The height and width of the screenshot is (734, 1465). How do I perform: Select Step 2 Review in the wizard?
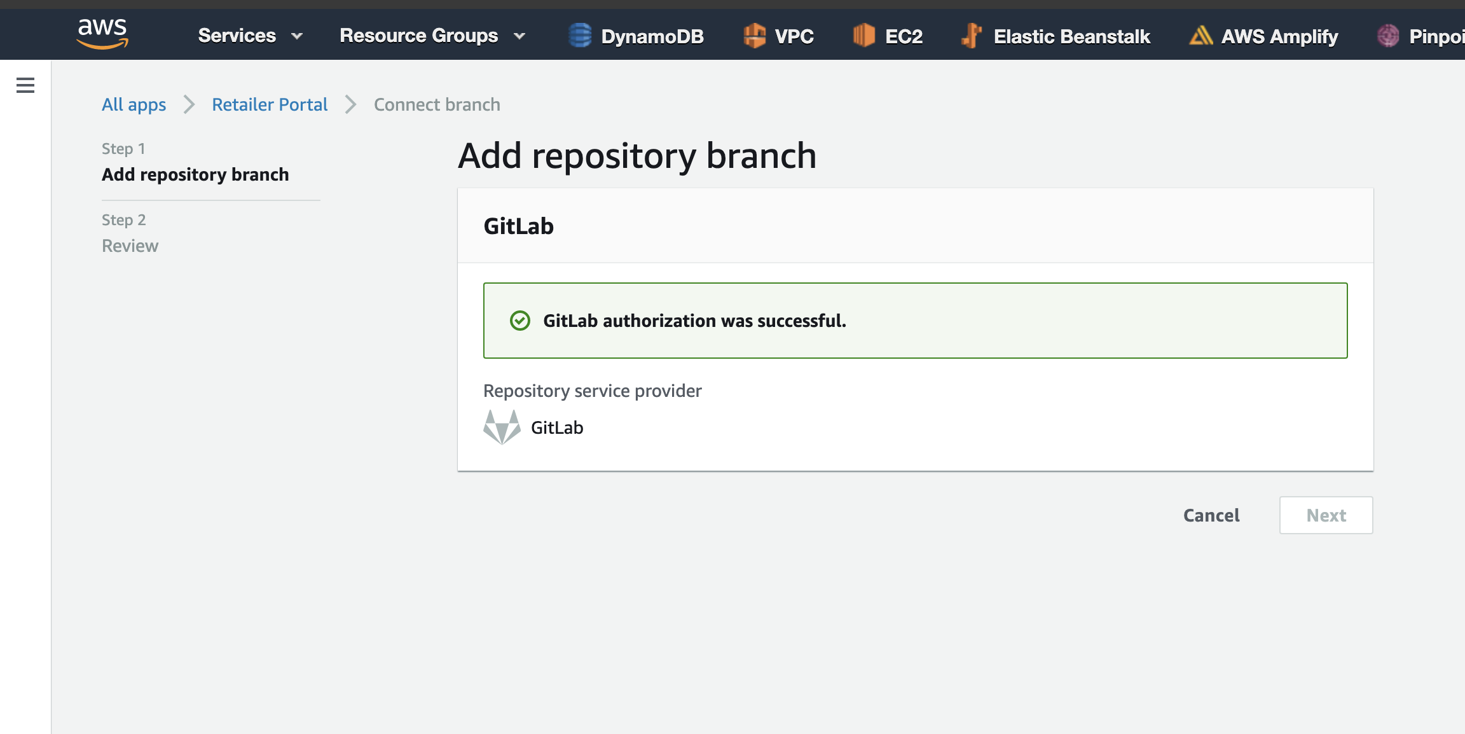(130, 233)
